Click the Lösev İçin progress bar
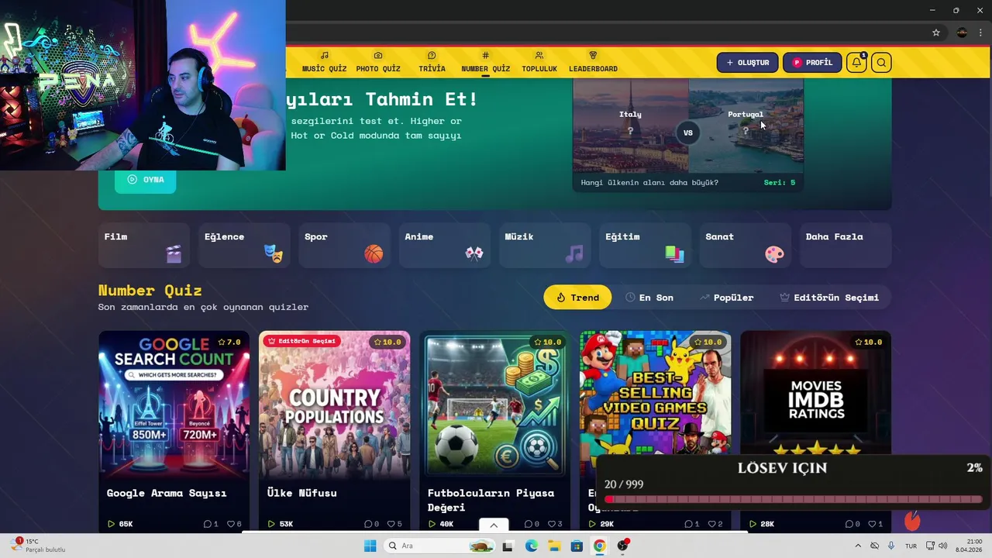The height and width of the screenshot is (558, 992). (793, 500)
